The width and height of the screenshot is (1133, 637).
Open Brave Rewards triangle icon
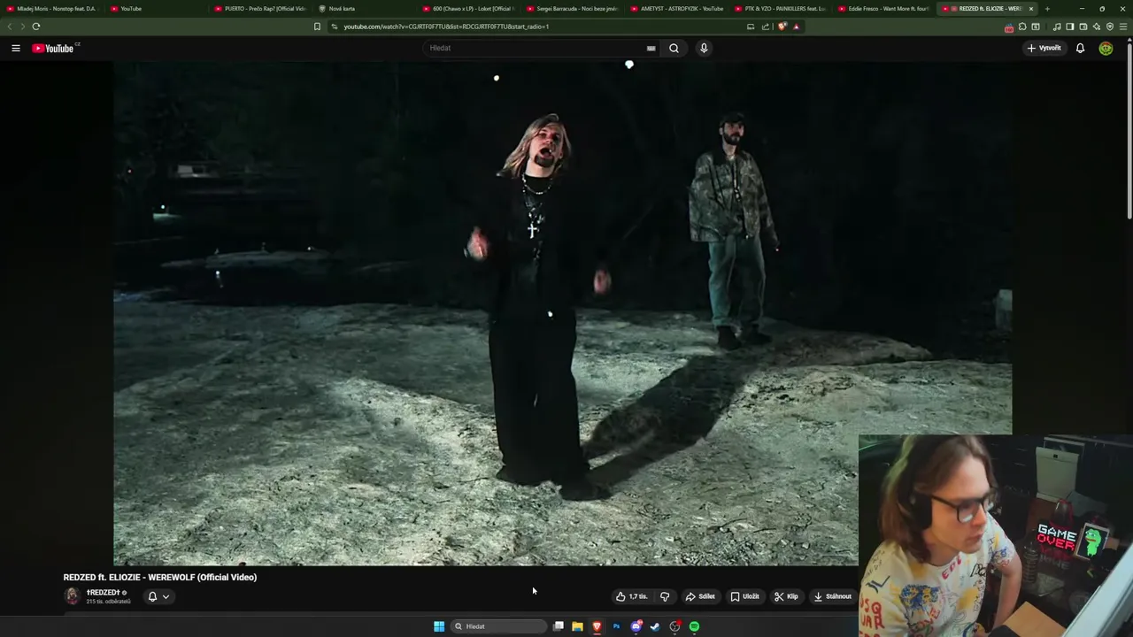(796, 27)
